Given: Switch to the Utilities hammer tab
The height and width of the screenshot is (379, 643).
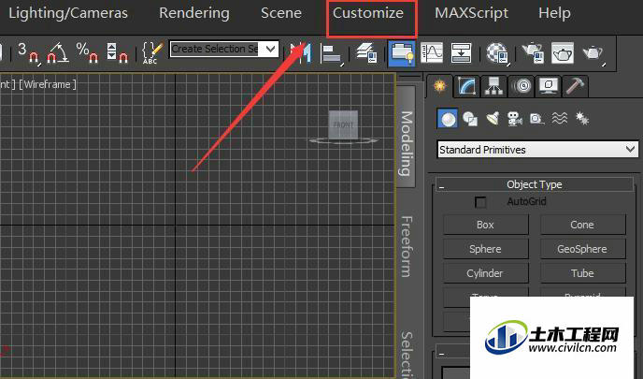Looking at the screenshot, I should coord(575,86).
